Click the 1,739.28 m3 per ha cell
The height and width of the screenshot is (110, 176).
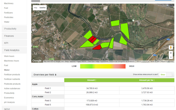tap(147, 101)
